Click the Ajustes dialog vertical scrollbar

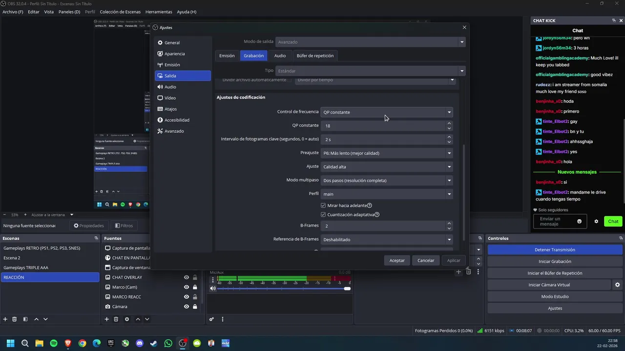click(x=464, y=193)
